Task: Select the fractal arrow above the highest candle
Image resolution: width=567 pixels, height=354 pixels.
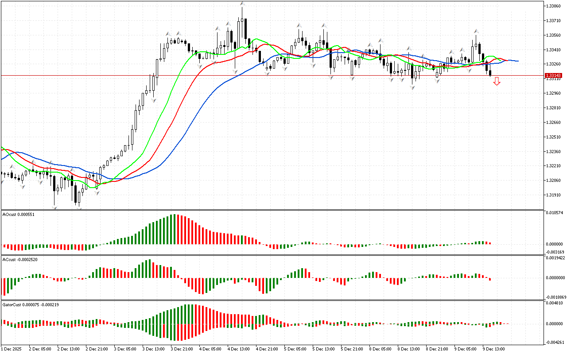Action: tap(242, 4)
